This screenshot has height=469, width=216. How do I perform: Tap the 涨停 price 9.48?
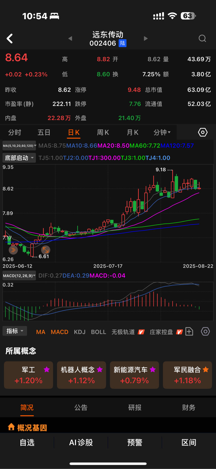[134, 90]
